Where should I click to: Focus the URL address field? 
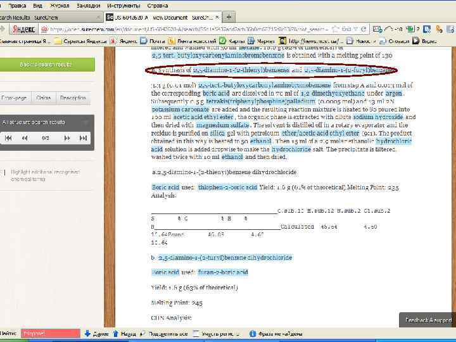(189, 29)
